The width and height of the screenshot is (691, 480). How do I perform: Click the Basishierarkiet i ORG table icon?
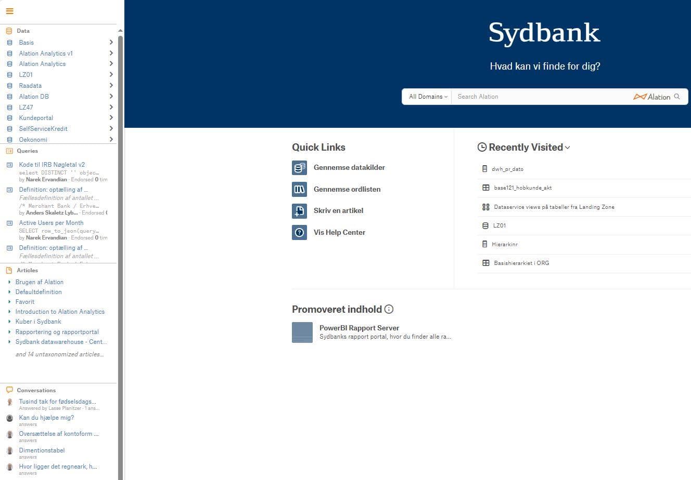tap(486, 263)
